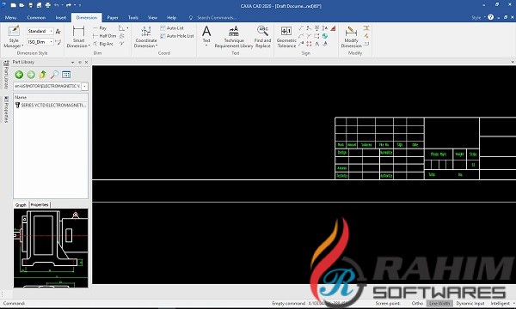Open the Part Library path dropdown

84,86
